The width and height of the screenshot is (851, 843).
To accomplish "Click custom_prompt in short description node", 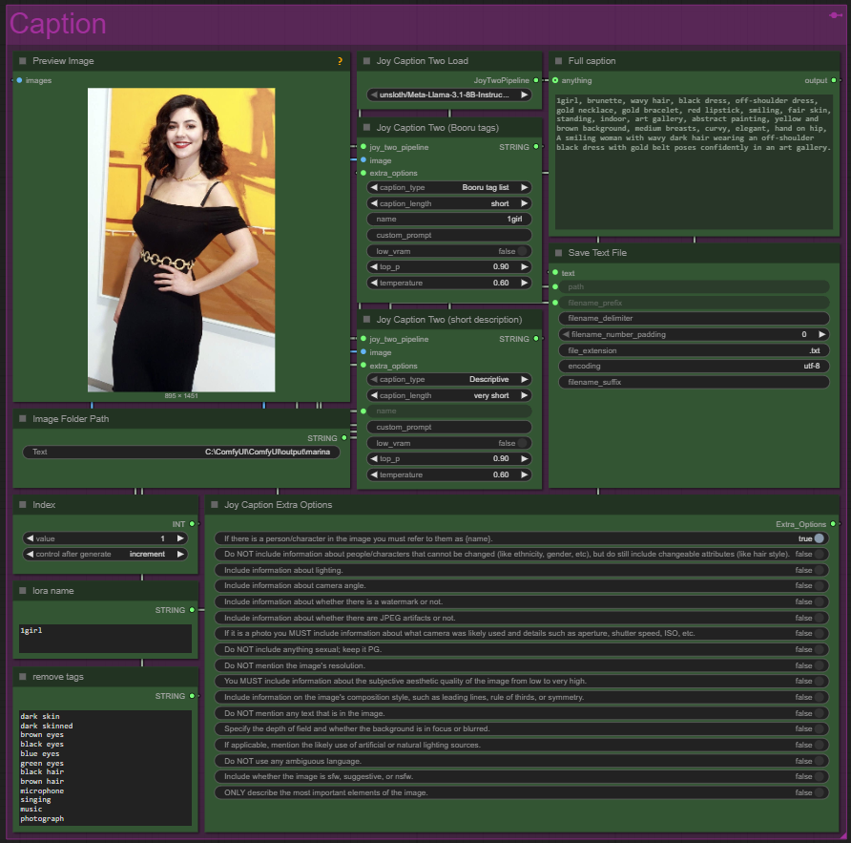I will [x=449, y=427].
